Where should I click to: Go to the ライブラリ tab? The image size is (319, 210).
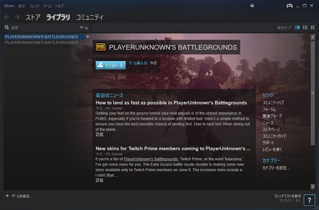pos(58,17)
